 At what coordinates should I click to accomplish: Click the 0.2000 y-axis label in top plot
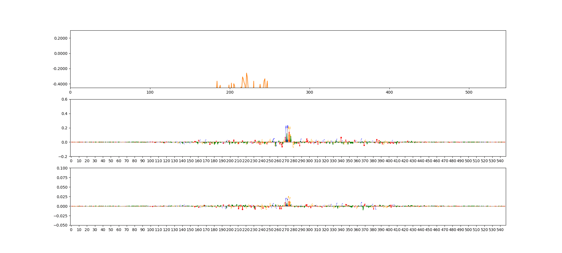(61, 38)
